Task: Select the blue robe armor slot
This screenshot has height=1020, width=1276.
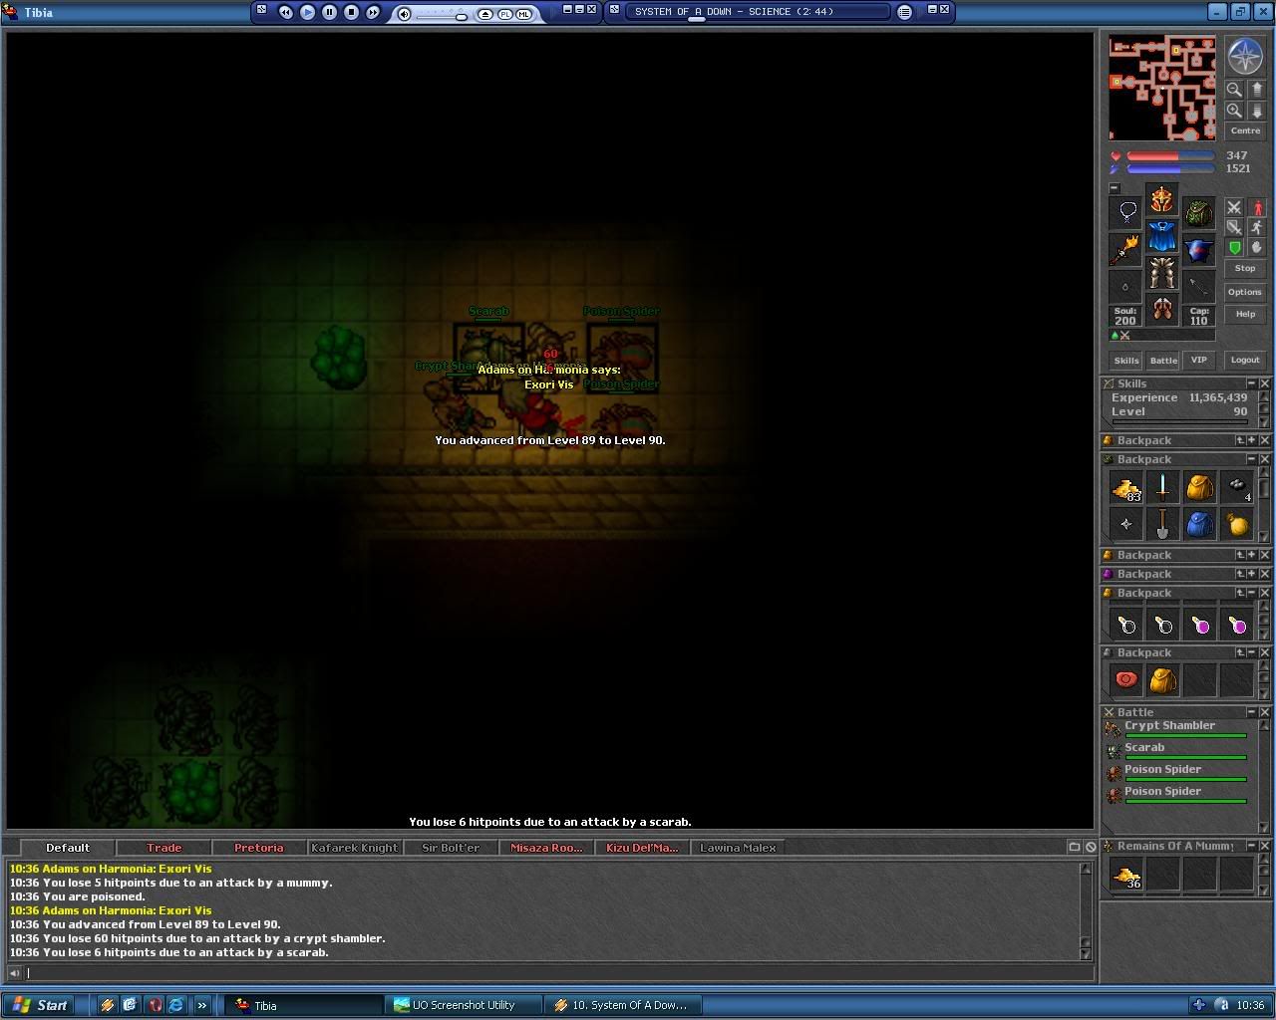Action: [x=1161, y=236]
